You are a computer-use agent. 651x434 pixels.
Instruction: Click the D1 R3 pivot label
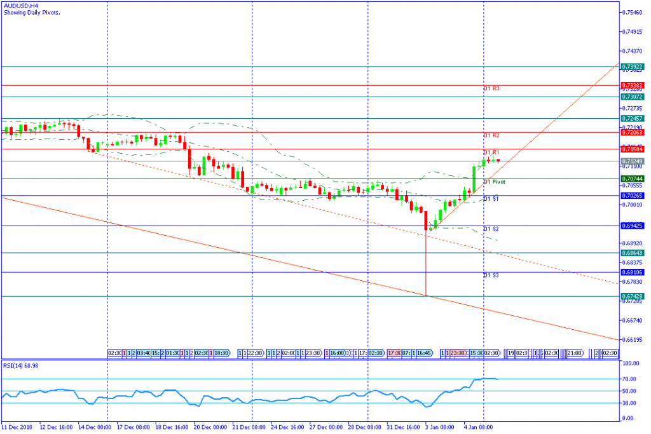491,88
